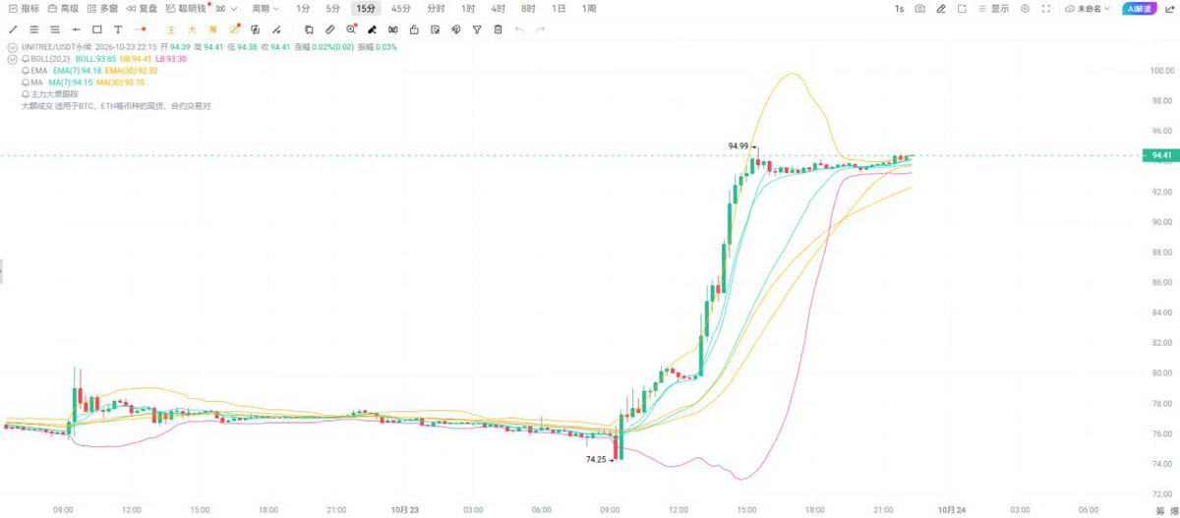Screen dimensions: 1180x518
Task: Expand the left side panel handle
Action: pyautogui.click(x=2, y=272)
